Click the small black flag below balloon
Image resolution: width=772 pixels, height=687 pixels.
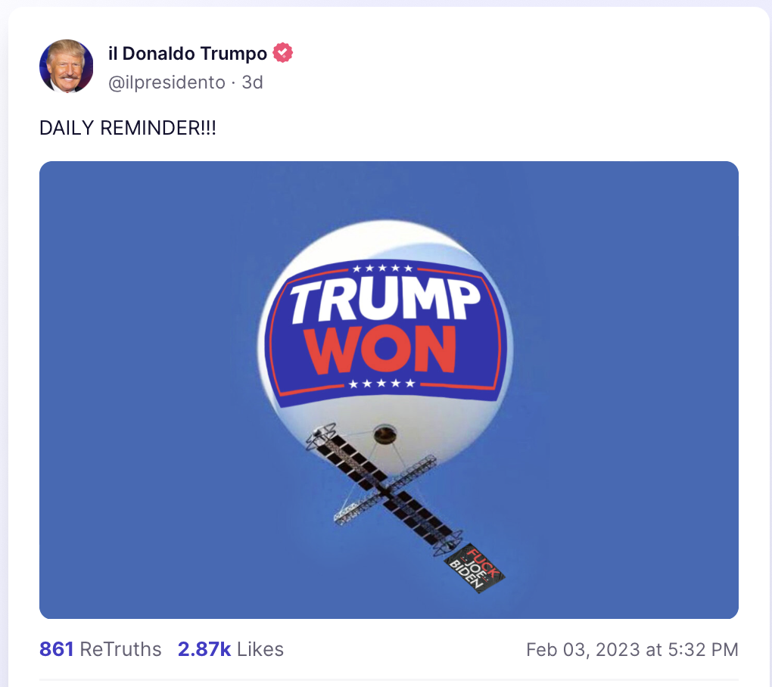coord(475,568)
